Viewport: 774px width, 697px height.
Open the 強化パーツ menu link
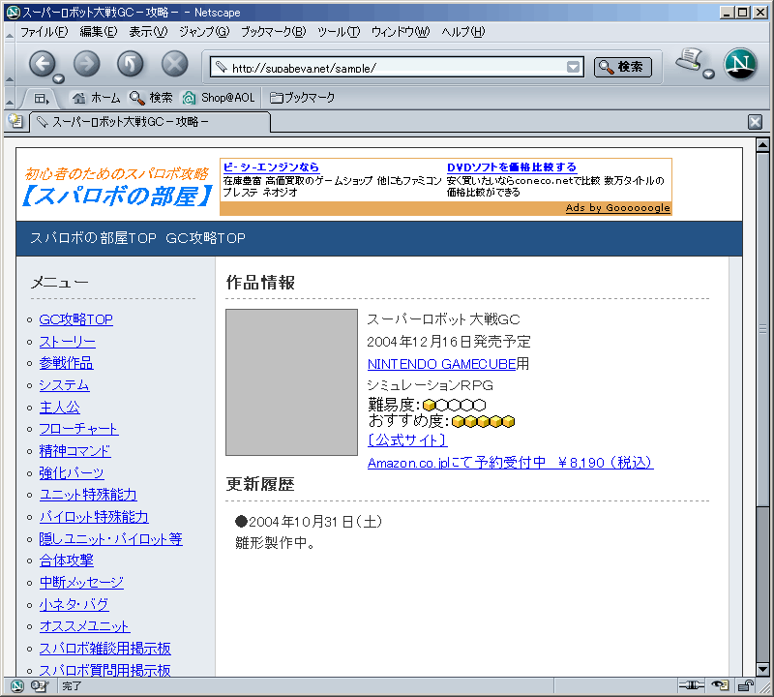pos(72,472)
